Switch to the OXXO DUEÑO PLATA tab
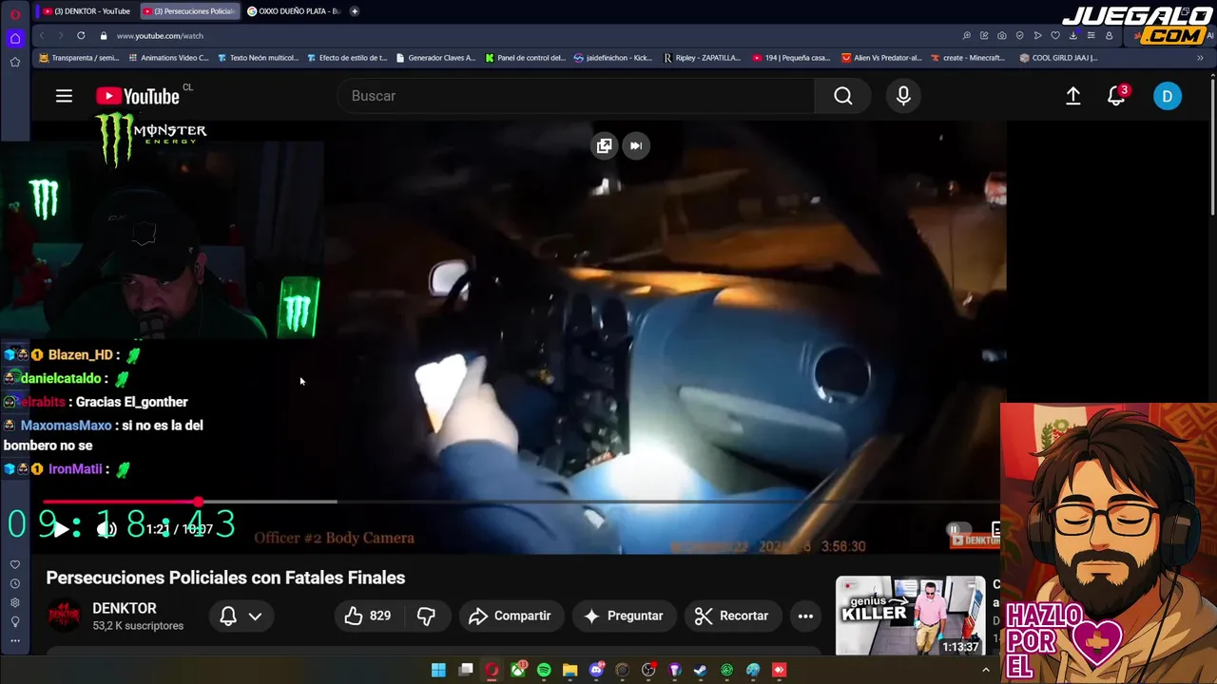 [x=293, y=11]
